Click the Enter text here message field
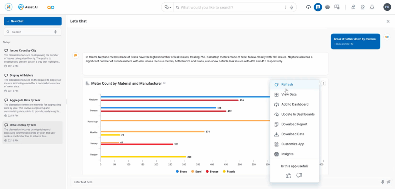Image resolution: width=395 pixels, height=189 pixels. [x=224, y=182]
